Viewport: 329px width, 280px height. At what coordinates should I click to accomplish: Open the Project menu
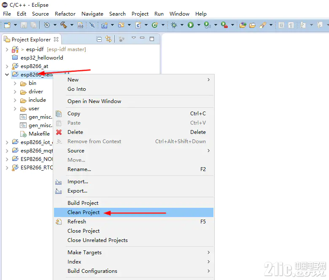click(x=140, y=14)
